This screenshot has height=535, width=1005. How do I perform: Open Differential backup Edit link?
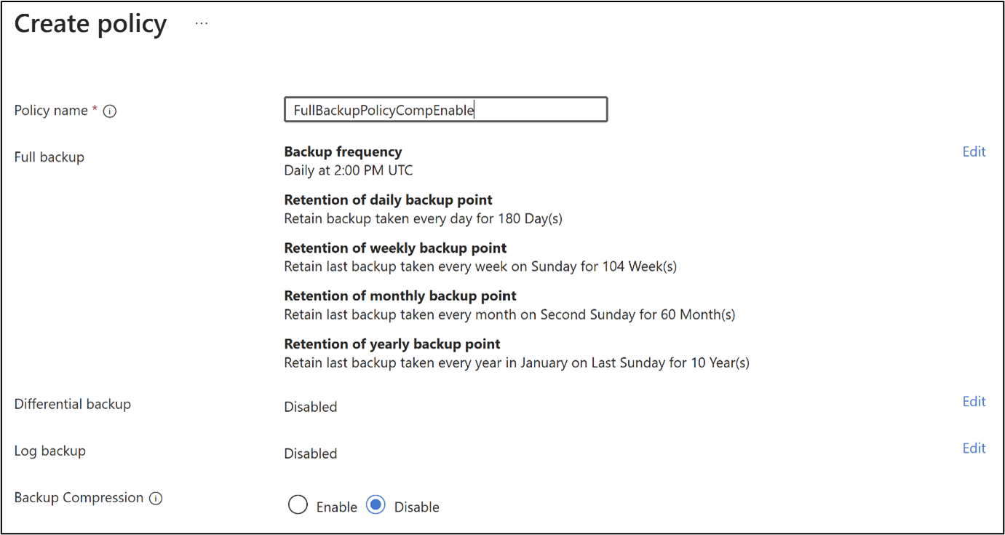point(974,401)
